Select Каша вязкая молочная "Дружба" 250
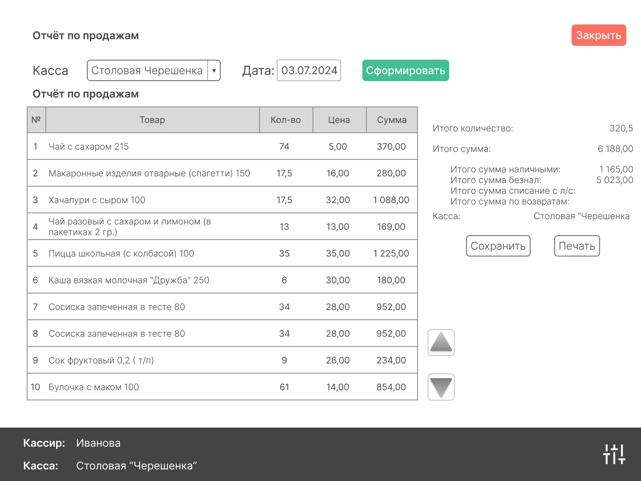Viewport: 641px width, 481px height. point(222,280)
